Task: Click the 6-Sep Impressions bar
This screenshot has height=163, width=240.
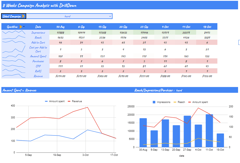Action: tap(154, 139)
